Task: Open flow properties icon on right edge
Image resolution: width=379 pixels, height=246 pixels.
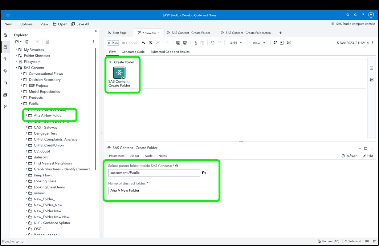Action: 372,68
